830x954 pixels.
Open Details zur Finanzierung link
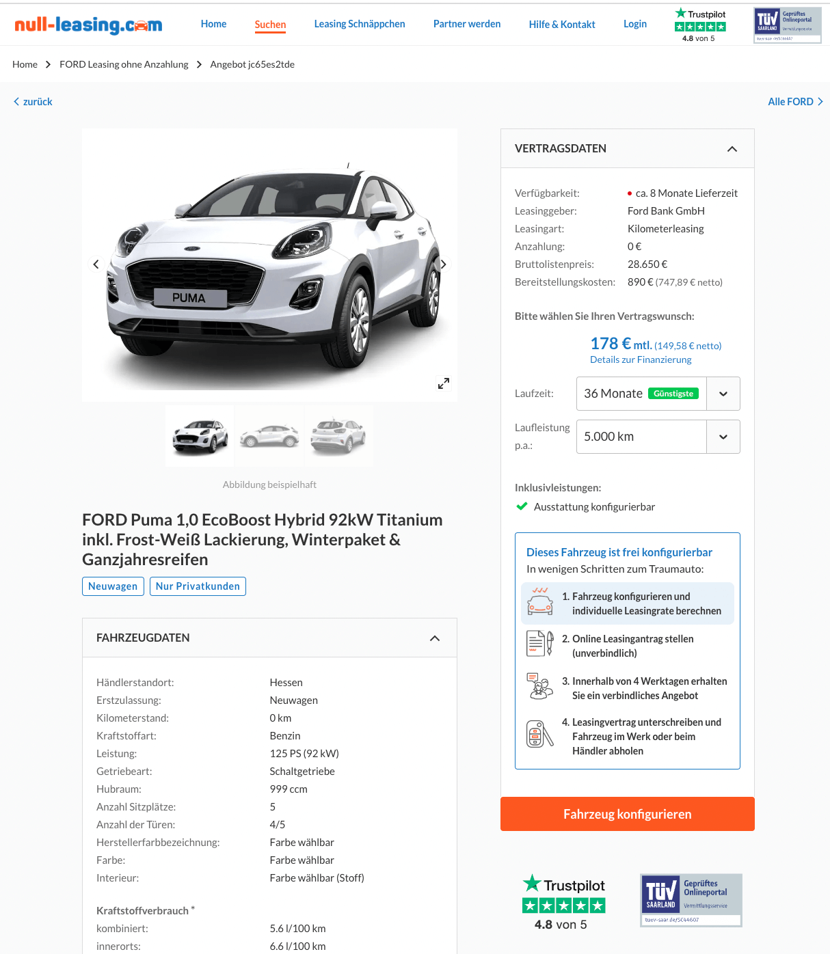pyautogui.click(x=641, y=359)
